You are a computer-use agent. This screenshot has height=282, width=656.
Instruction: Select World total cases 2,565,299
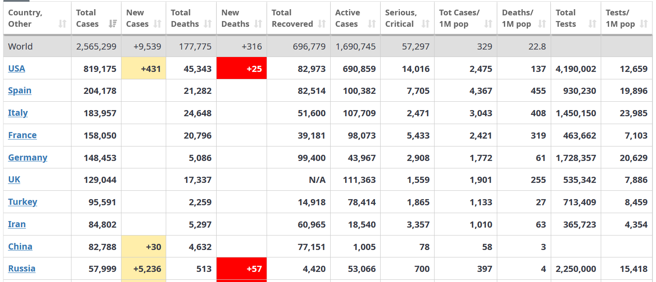[x=96, y=46]
